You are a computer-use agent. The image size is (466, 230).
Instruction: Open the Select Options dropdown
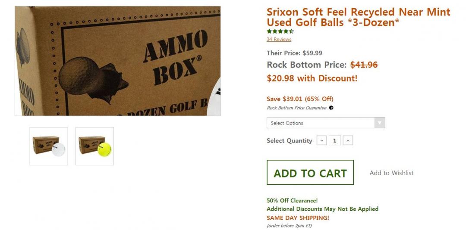325,123
